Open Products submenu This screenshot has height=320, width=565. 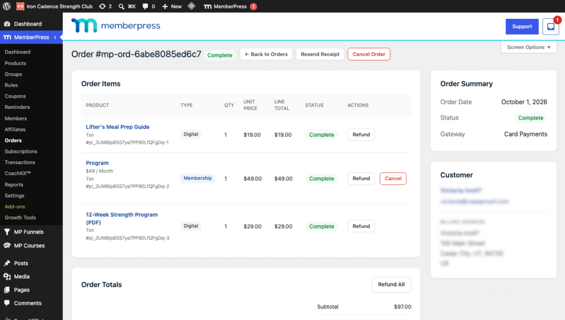point(15,63)
